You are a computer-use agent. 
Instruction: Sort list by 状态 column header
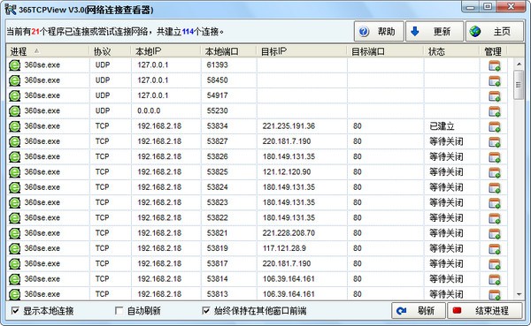451,51
